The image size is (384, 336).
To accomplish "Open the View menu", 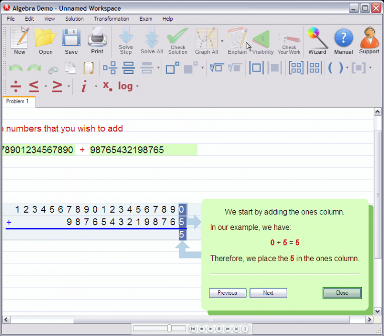I will click(x=49, y=19).
